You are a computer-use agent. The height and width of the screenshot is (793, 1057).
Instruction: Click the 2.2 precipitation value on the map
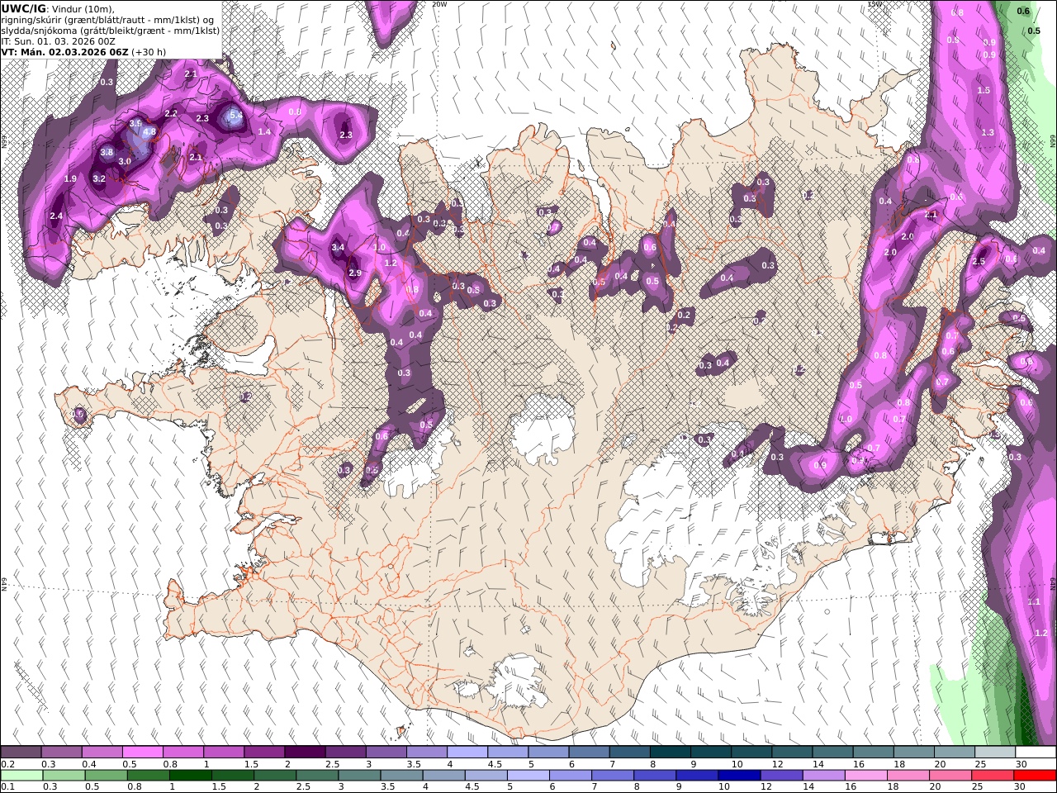(x=171, y=113)
